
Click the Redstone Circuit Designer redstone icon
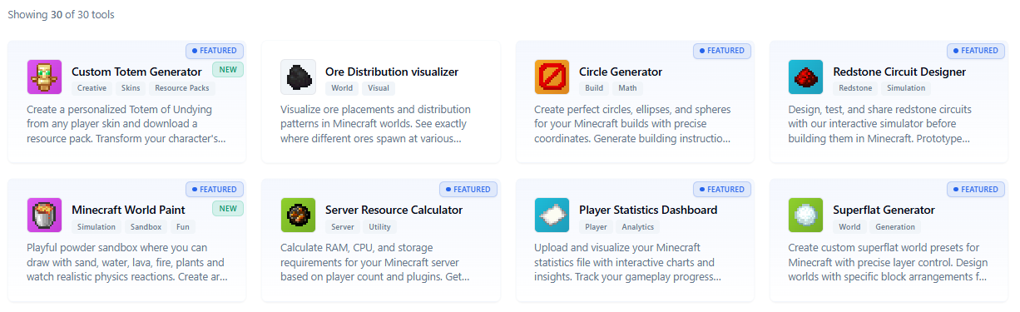806,77
